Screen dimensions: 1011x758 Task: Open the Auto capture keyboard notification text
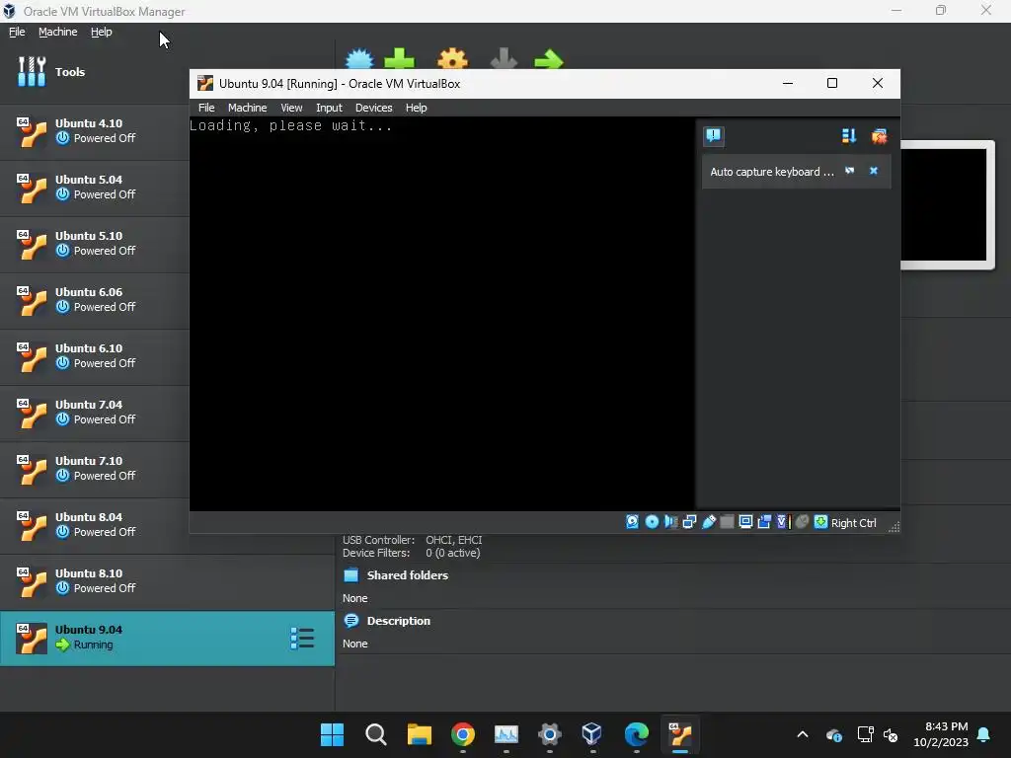[772, 172]
